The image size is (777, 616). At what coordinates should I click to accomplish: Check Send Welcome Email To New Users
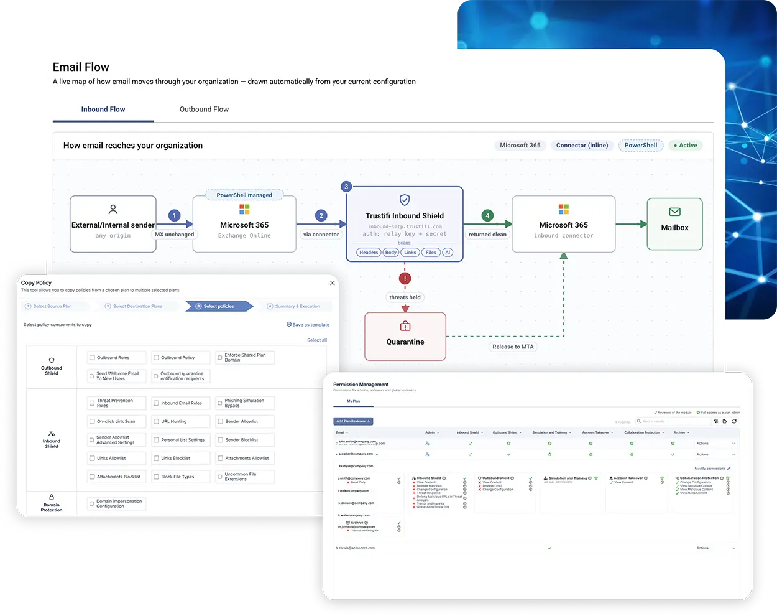(92, 376)
